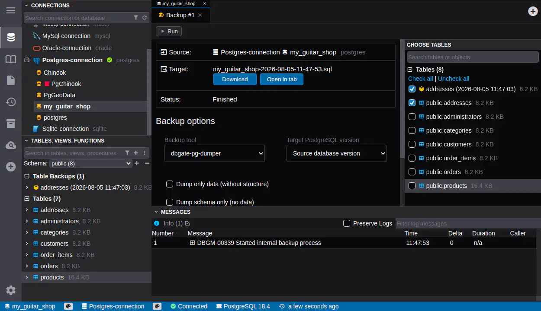Enable Dump schema only option
The image size is (541, 311).
170,202
